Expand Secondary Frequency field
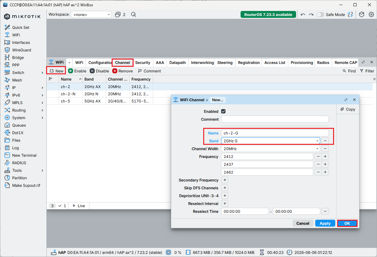 (225, 180)
